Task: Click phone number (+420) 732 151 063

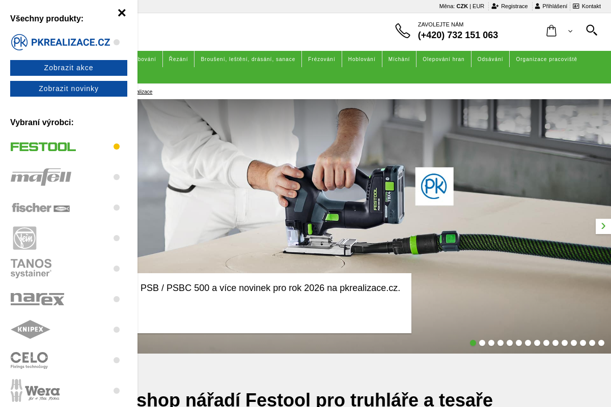Action: (458, 35)
